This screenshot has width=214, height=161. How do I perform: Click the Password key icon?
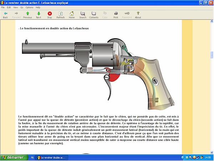pyautogui.click(x=127, y=15)
